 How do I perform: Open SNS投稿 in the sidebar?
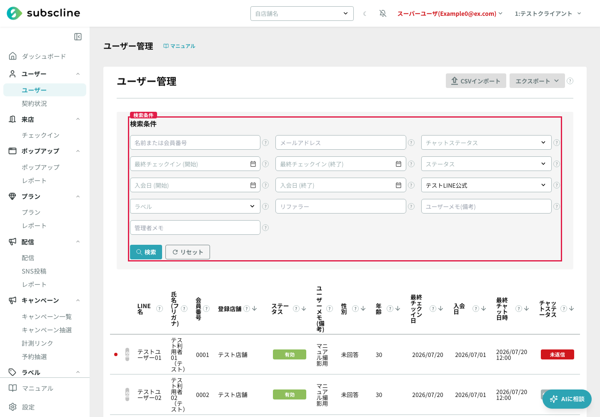point(34,271)
